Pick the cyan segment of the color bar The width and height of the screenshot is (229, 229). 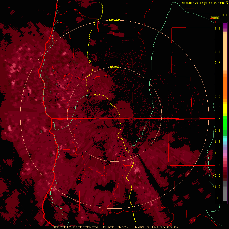(225, 140)
